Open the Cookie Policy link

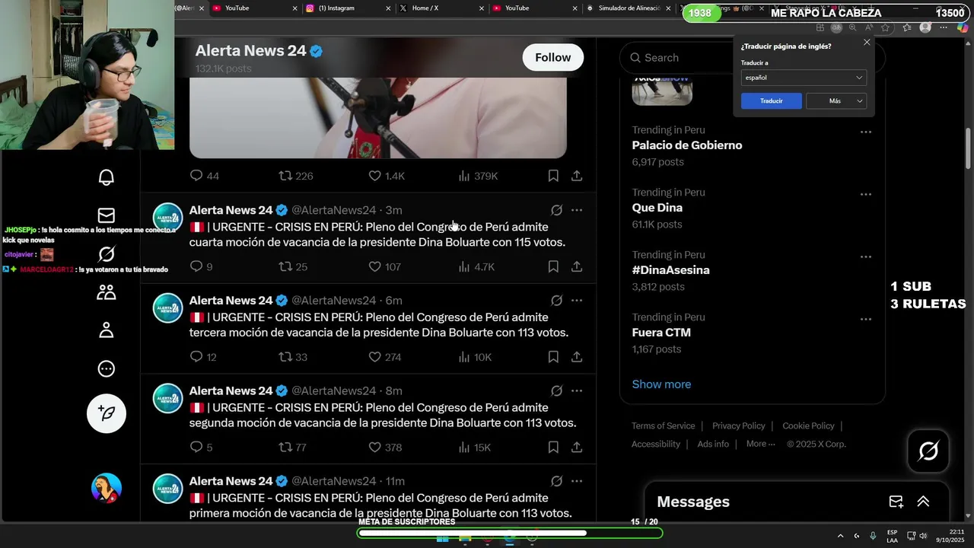[x=808, y=426]
